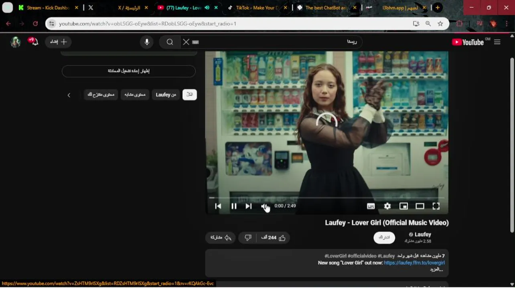Viewport: 515px width, 288px height.
Task: Switch to the l3bhm.app tab
Action: click(x=395, y=8)
